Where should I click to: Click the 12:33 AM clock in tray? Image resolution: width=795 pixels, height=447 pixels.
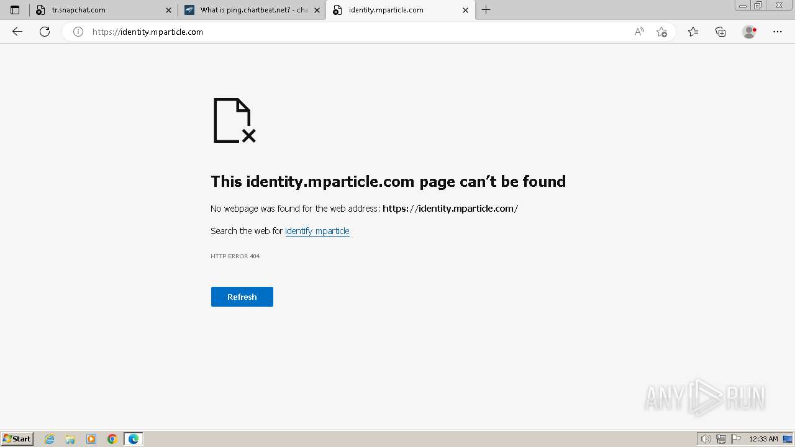763,439
